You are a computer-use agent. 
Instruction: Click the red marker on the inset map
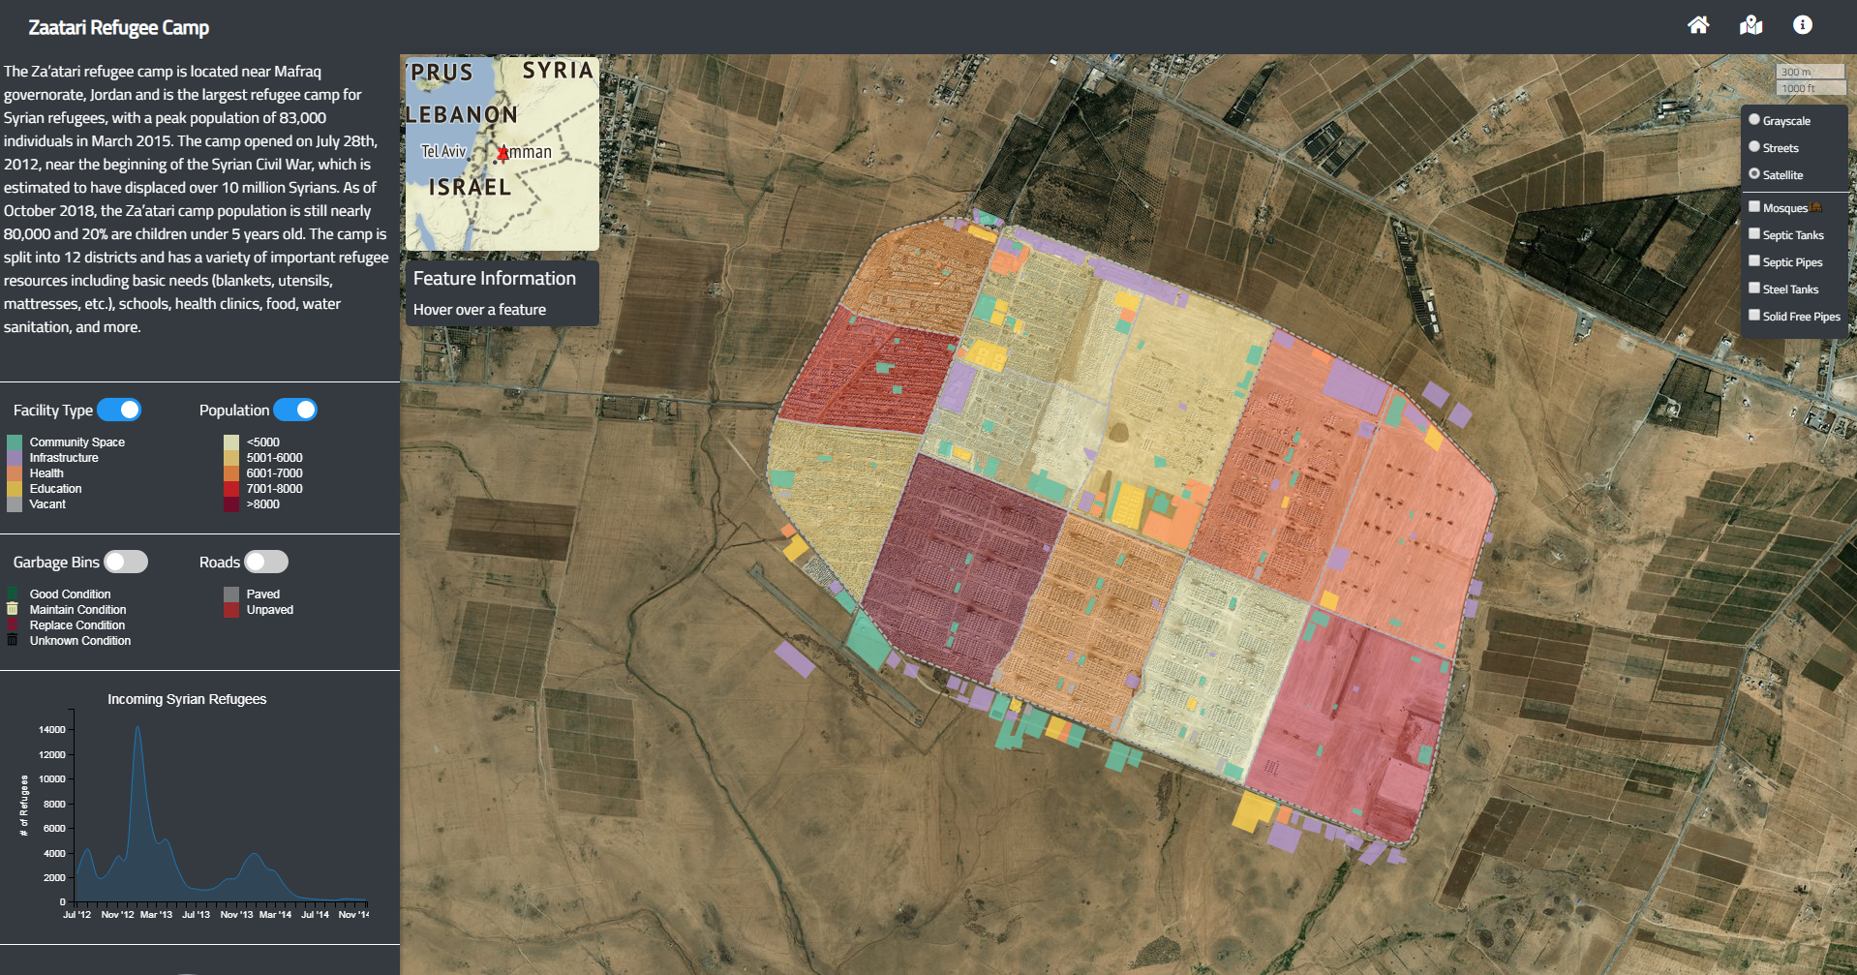click(x=502, y=153)
